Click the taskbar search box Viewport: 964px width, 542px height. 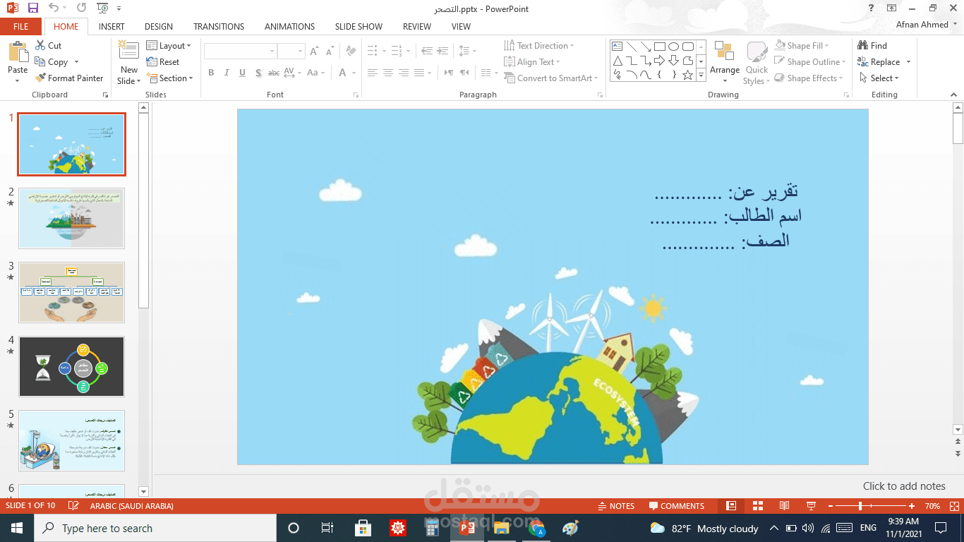(155, 528)
